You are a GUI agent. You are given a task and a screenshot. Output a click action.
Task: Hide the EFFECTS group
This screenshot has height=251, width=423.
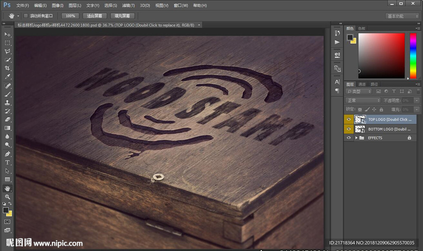349,137
